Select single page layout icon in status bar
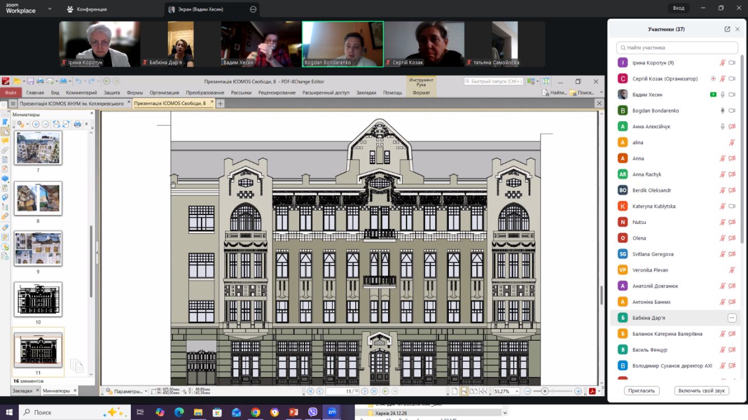 click(455, 391)
